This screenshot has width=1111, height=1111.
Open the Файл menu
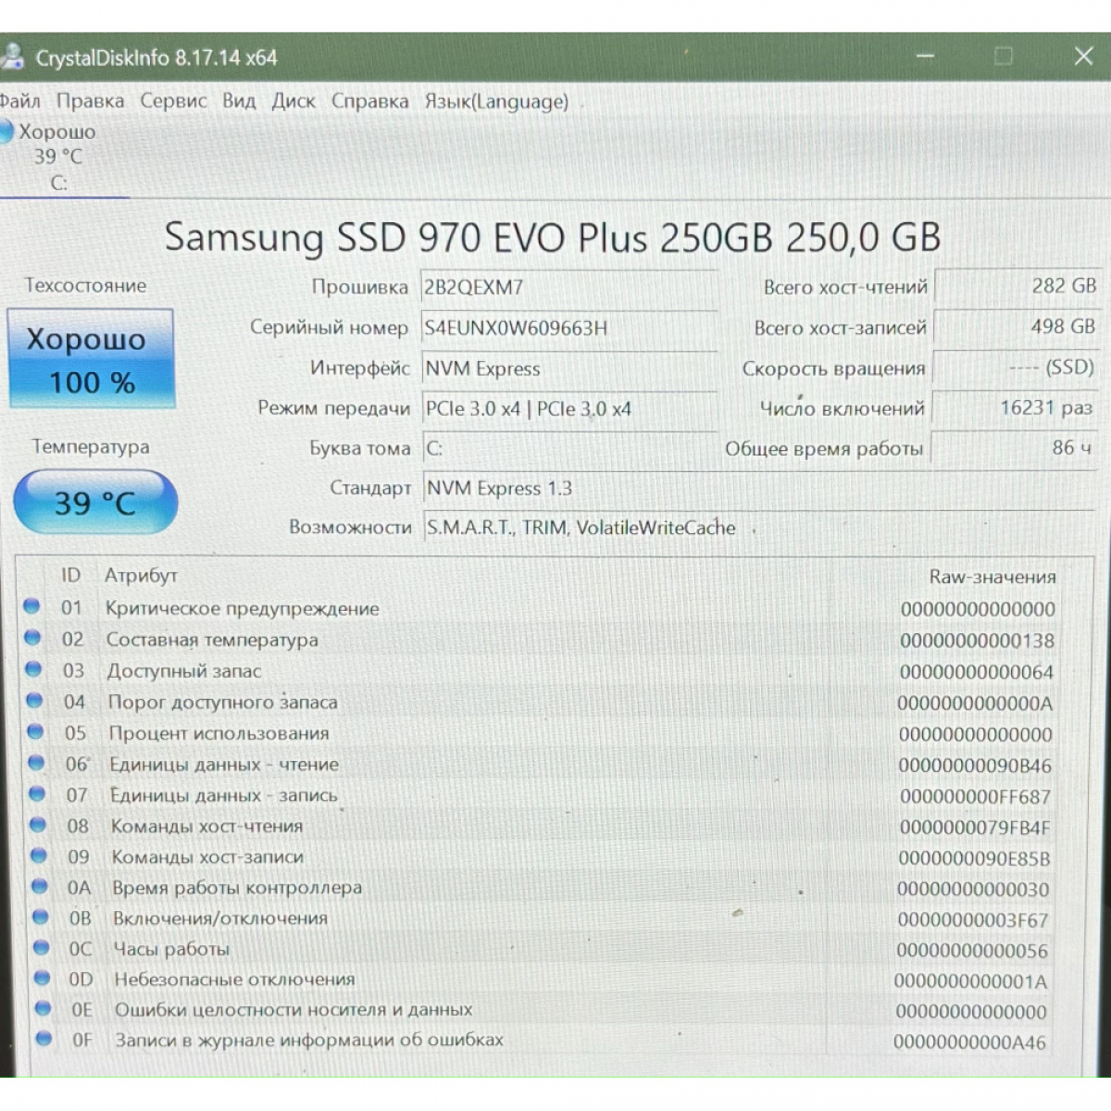coord(19,101)
